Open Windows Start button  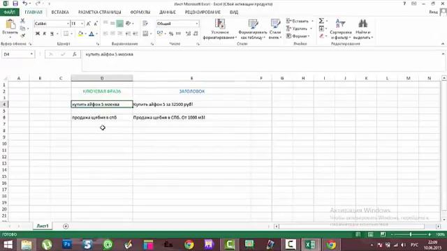(x=8, y=245)
